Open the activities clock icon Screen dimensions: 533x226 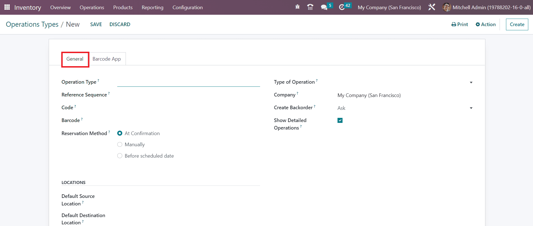342,7
